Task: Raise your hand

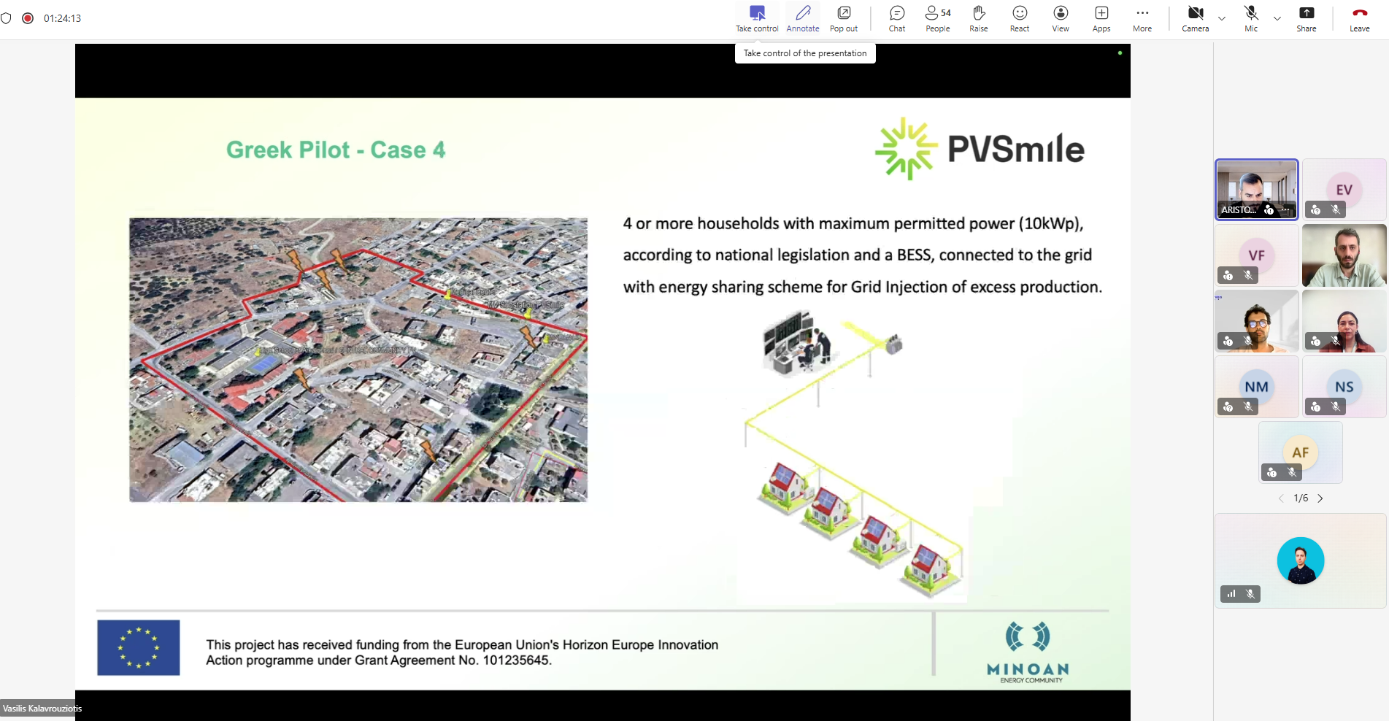Action: pos(979,19)
